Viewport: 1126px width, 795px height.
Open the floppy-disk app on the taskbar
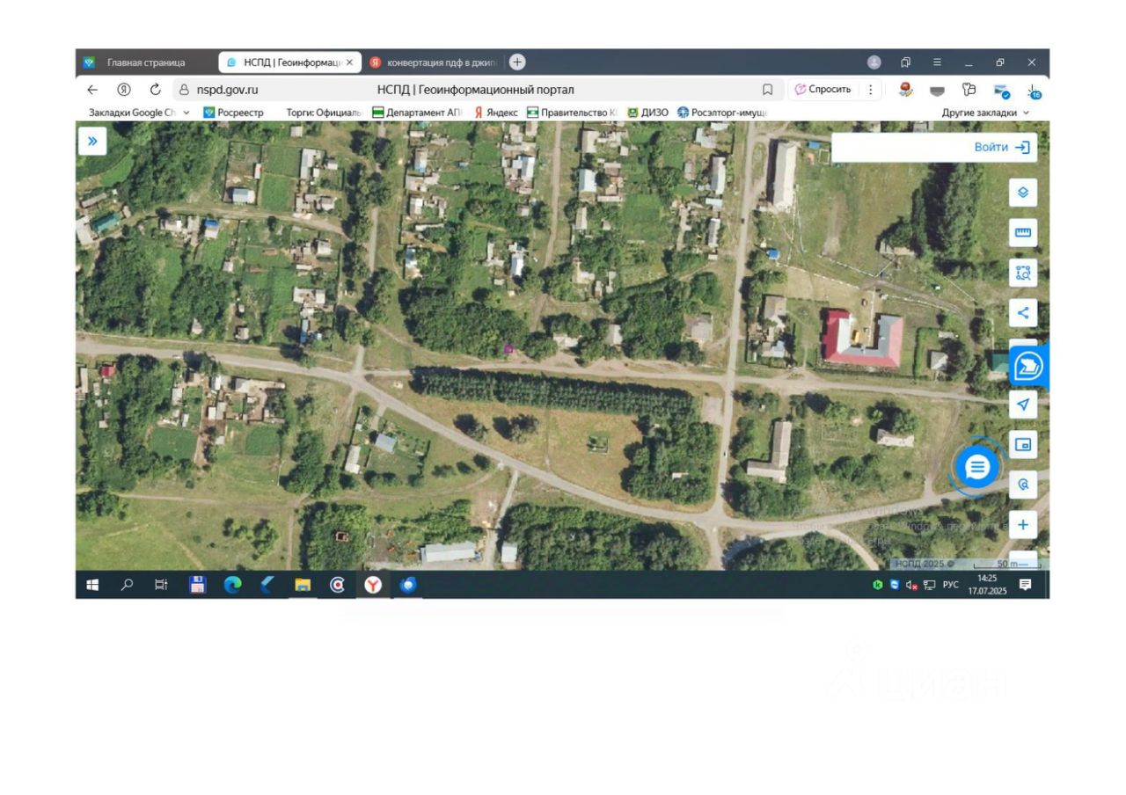click(x=198, y=585)
